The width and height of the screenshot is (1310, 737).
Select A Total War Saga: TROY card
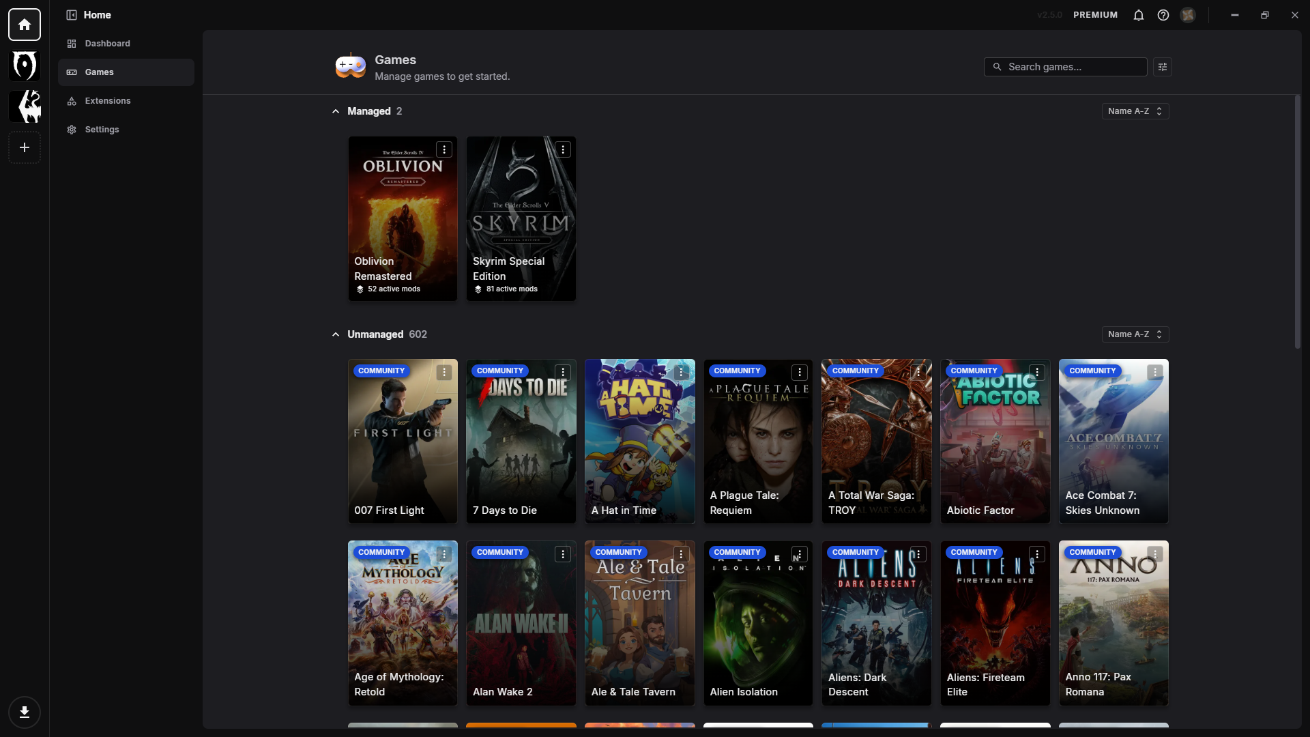(x=877, y=442)
